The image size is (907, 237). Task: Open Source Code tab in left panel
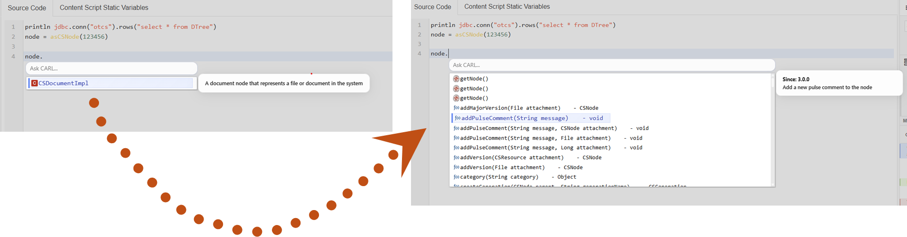coord(27,8)
